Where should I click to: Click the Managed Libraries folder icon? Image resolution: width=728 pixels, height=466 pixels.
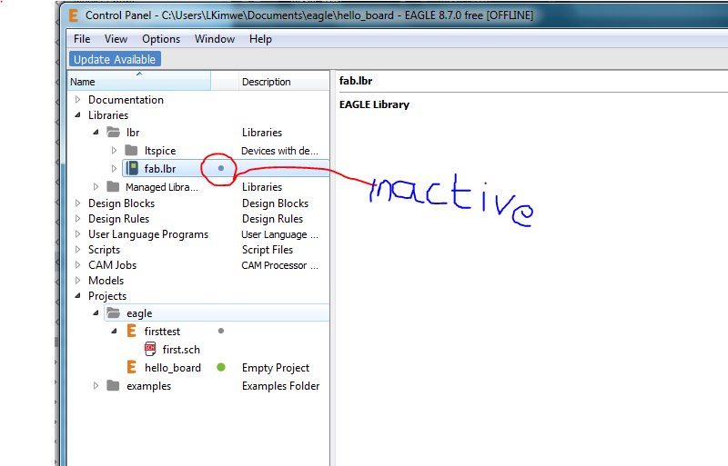(113, 186)
